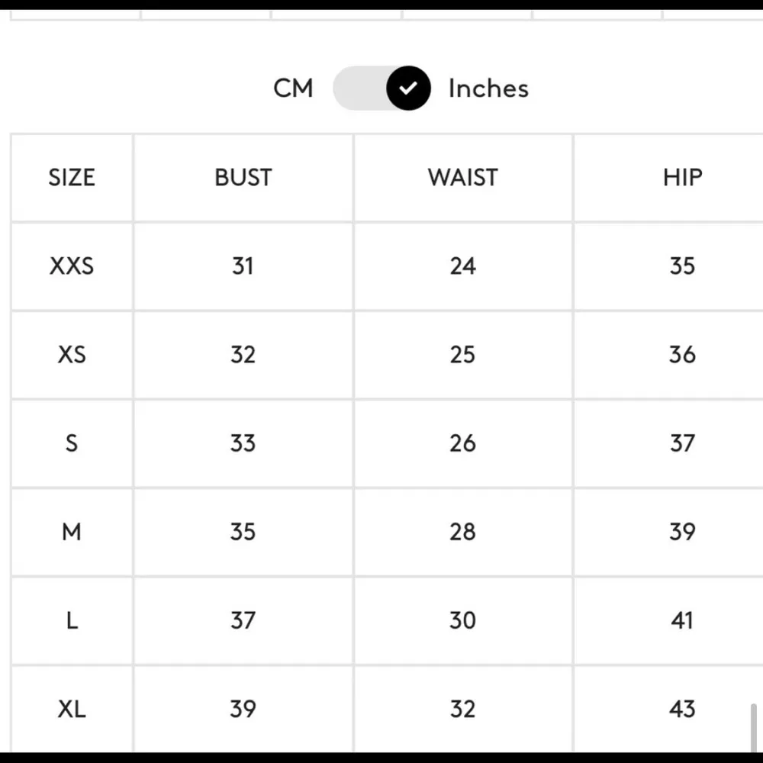Click the XXS bust value 31
763x763 pixels.
[x=243, y=266]
